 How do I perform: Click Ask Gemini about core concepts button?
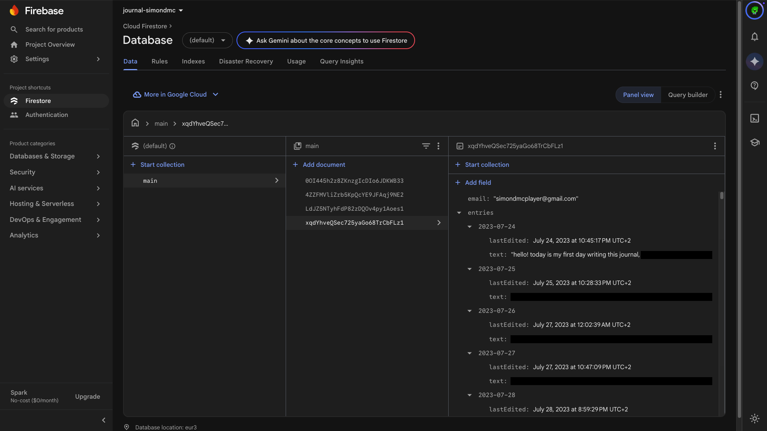326,40
